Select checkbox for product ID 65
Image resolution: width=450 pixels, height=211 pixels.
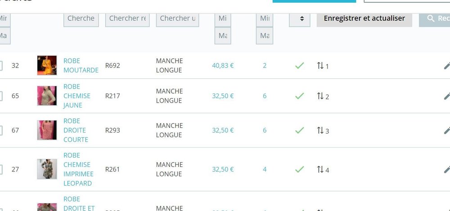point(0,96)
